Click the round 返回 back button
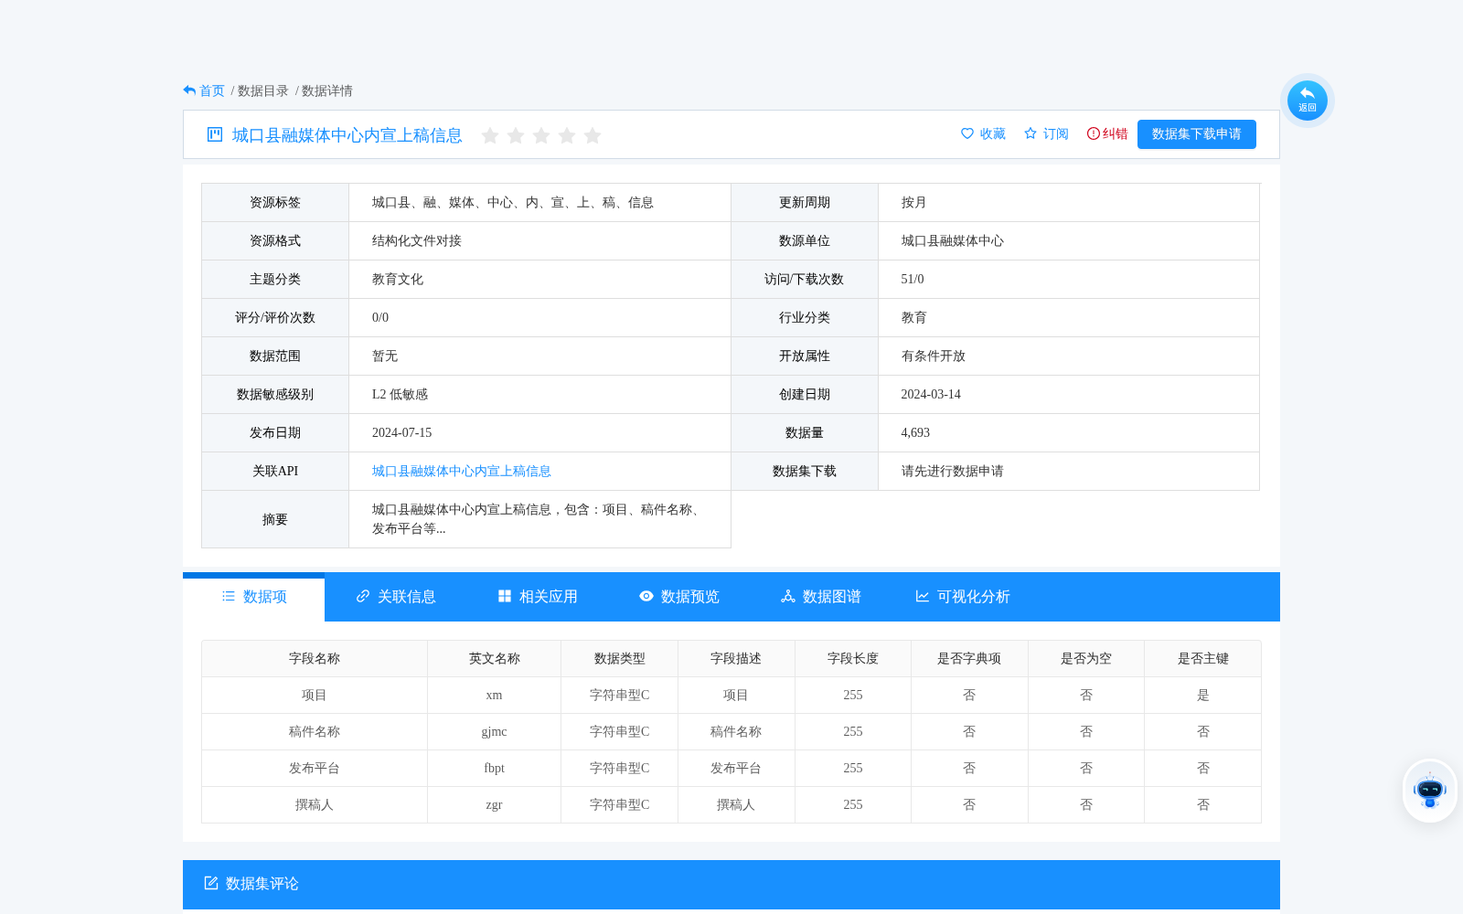The height and width of the screenshot is (914, 1463). [1307, 101]
